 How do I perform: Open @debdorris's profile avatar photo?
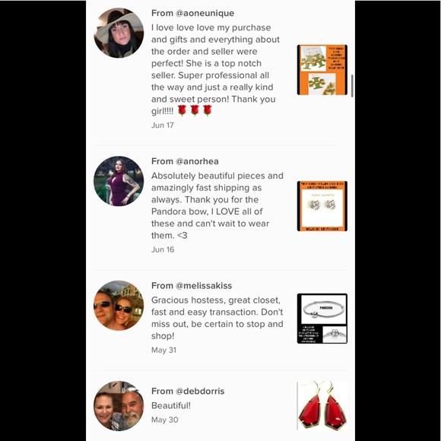click(x=119, y=406)
